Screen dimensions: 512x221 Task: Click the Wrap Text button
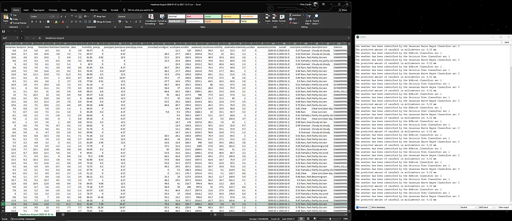pos(99,16)
